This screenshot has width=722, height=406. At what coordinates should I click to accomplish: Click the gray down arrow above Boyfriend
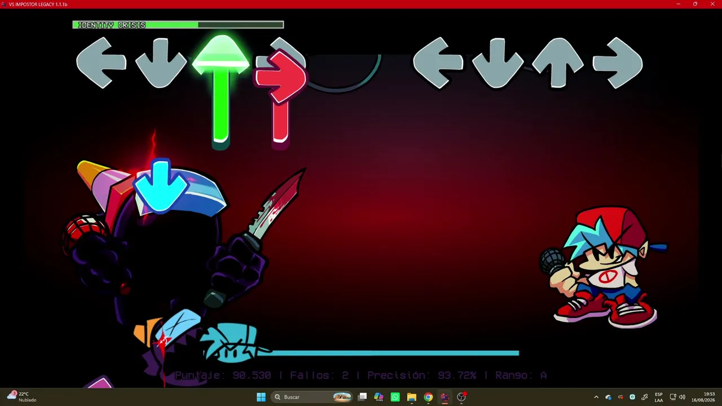pos(498,63)
